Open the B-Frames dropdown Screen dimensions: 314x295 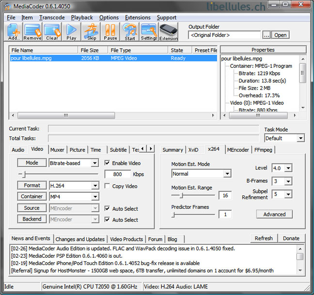[x=288, y=181]
